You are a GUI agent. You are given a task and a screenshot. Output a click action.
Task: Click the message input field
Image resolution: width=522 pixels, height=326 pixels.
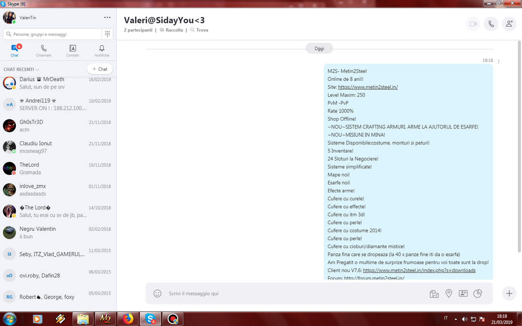[x=296, y=293]
